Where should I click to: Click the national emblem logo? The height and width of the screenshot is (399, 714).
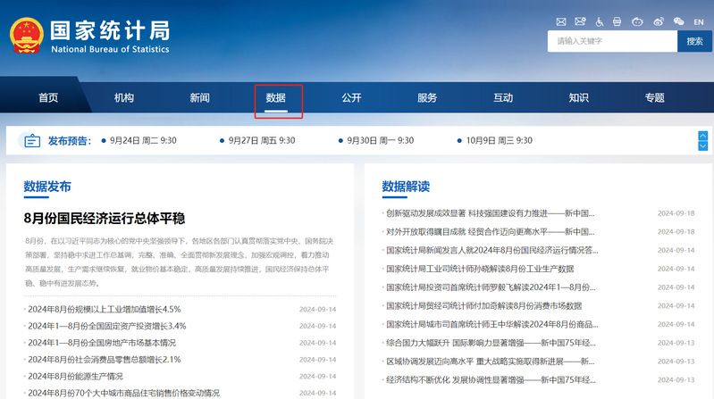(x=26, y=37)
